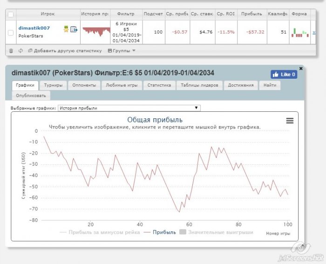Click the PokerStars label under dimastik007
The image size is (326, 264).
pos(31,36)
